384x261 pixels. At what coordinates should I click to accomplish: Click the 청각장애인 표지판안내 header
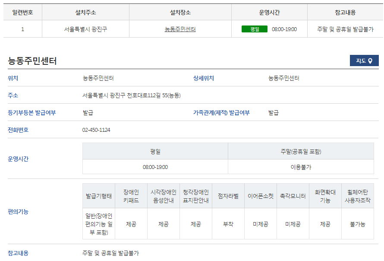point(196,196)
